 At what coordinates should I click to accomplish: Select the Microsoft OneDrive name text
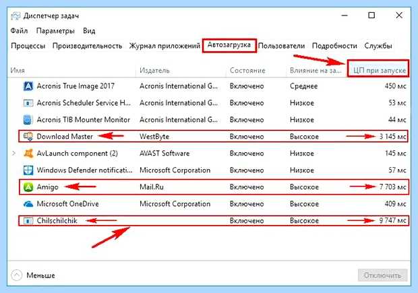pos(67,204)
